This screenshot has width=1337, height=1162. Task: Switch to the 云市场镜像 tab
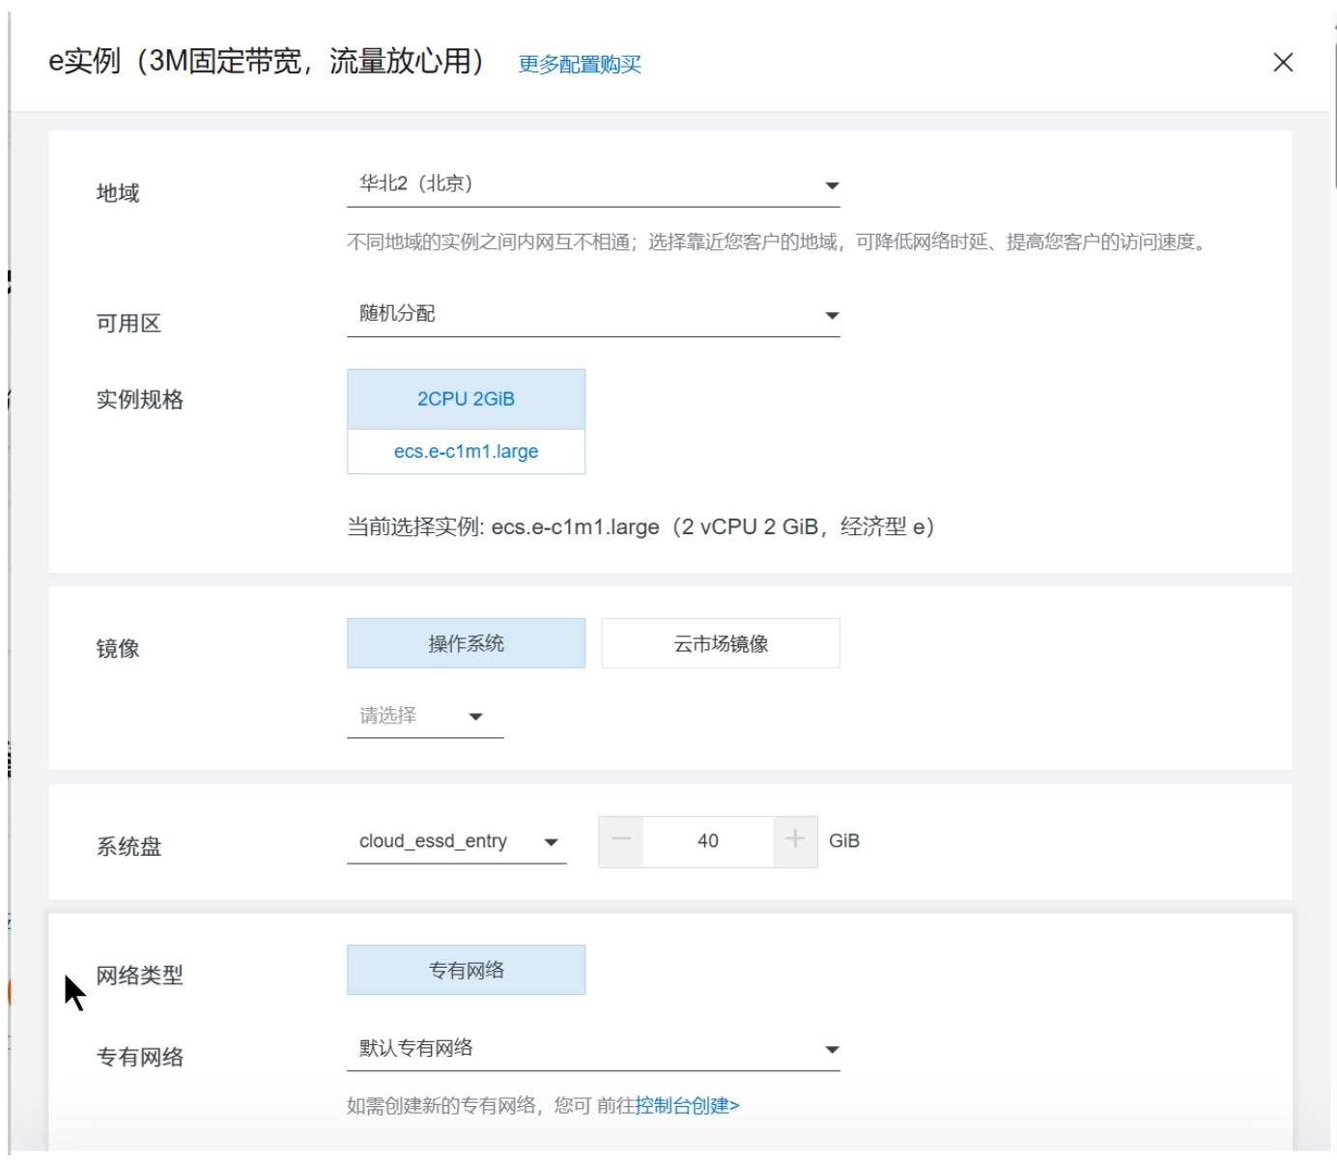coord(721,643)
